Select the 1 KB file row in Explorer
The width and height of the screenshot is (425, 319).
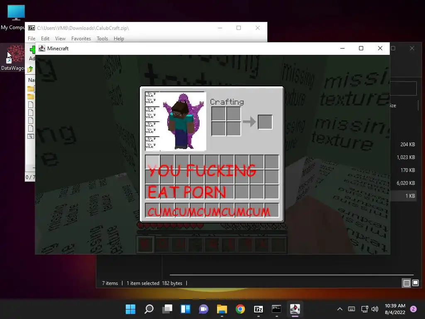pos(404,196)
